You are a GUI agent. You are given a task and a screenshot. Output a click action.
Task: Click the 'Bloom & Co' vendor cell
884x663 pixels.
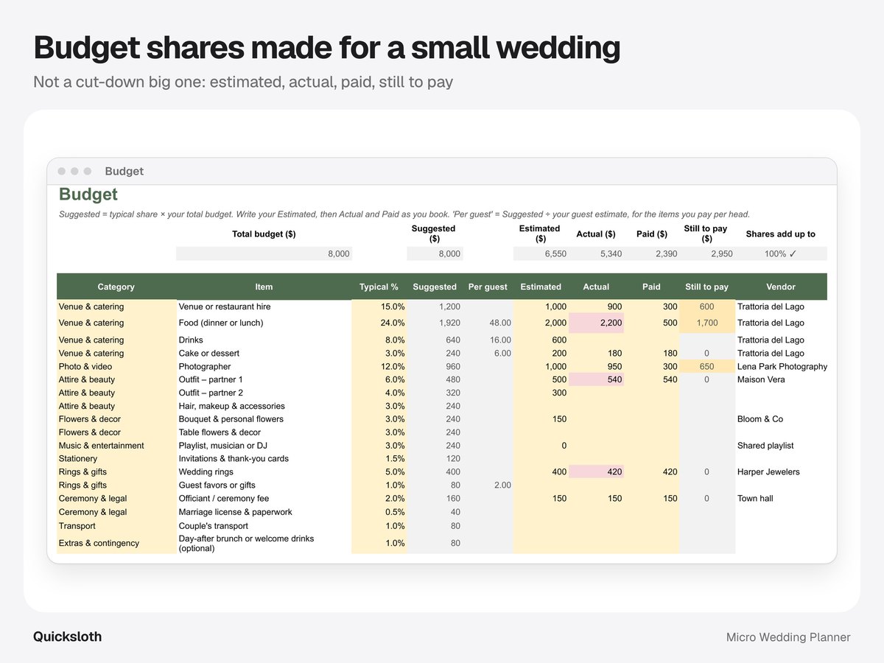[x=781, y=419]
